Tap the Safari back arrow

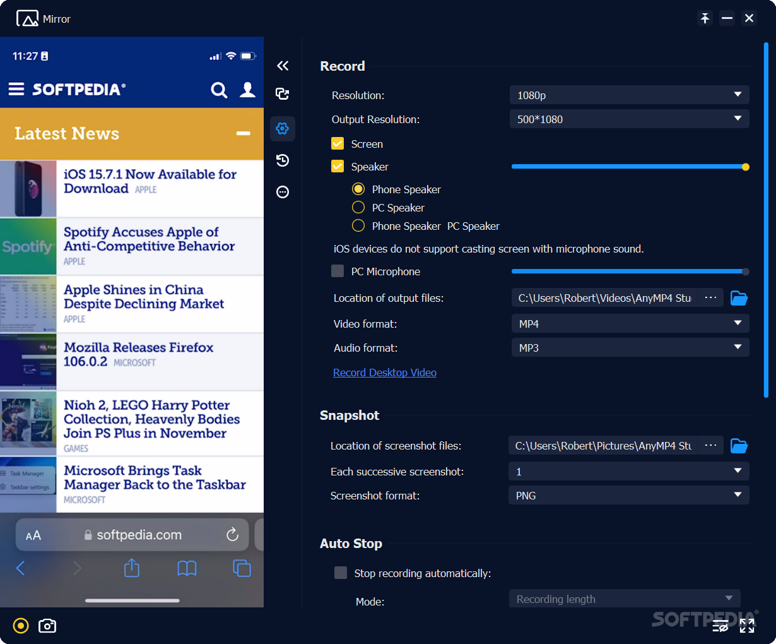tap(20, 568)
